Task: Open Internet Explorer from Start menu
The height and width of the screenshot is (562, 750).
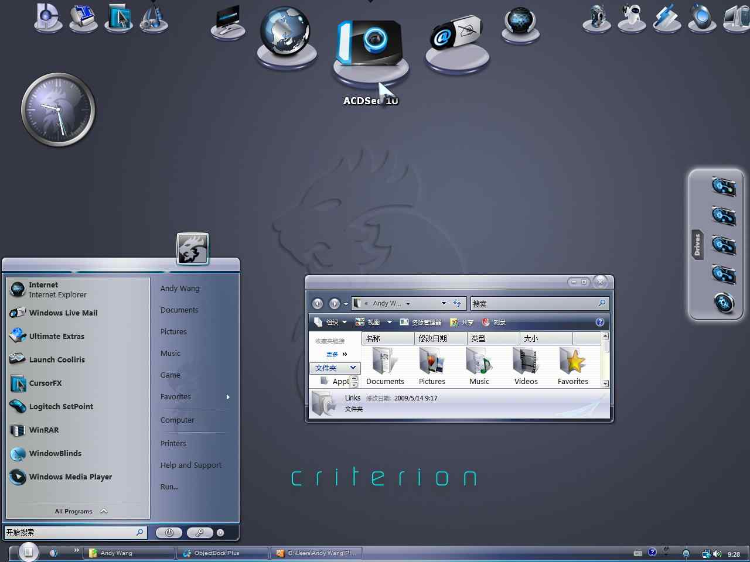Action: pos(78,290)
